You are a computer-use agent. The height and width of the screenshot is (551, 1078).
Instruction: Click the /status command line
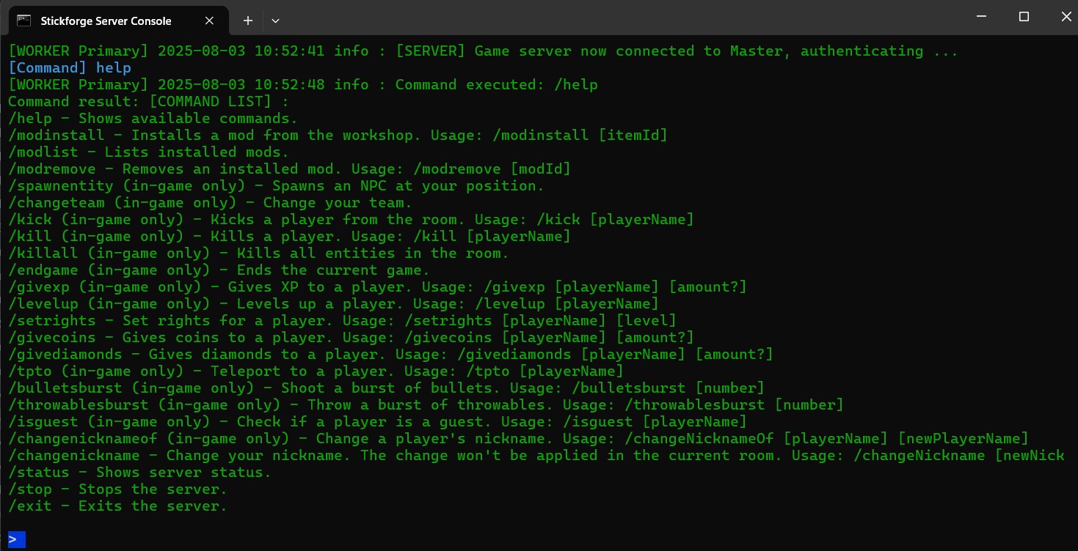pyautogui.click(x=139, y=473)
